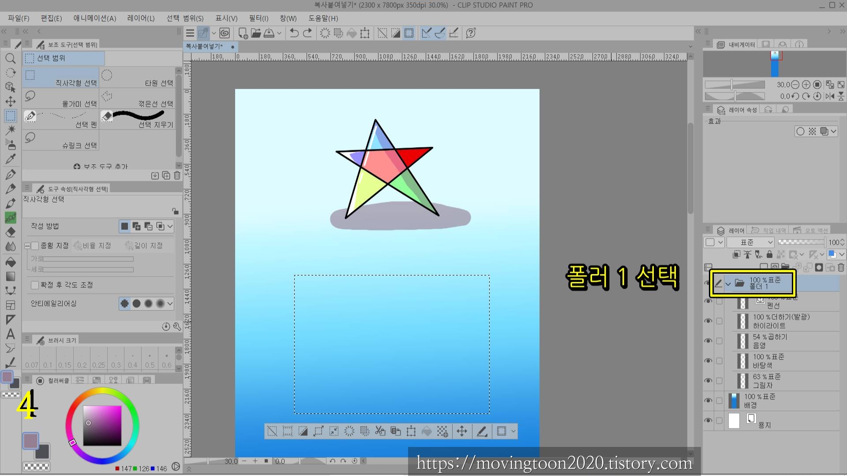The image size is (847, 476).
Task: Open the 레이어(L) menu
Action: 141,18
